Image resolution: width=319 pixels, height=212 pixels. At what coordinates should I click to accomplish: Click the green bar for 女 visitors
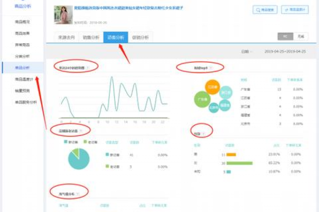[239, 163]
